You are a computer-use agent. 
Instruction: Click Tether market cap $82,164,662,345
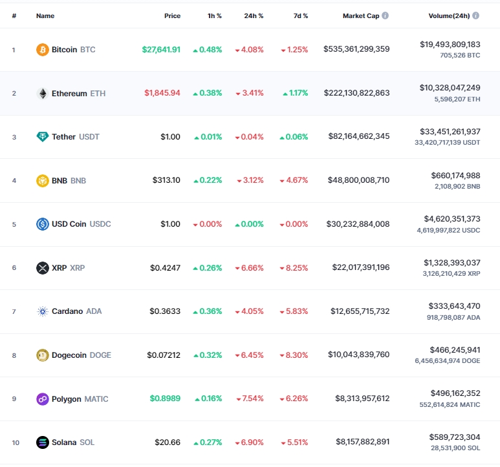(x=359, y=136)
